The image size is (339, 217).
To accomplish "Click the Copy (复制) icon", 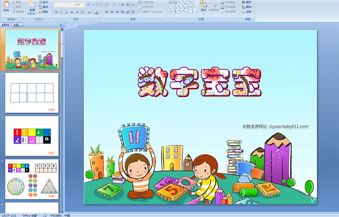I will (x=14, y=7).
